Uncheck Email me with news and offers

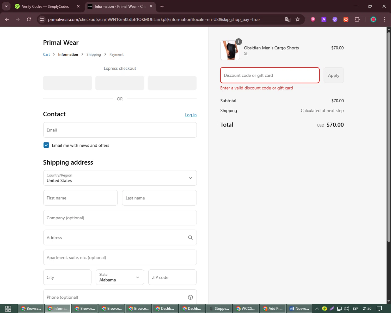[46, 145]
